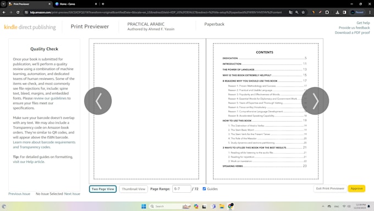The height and width of the screenshot is (211, 374).
Task: Open the Windows Start menu
Action: [144, 206]
